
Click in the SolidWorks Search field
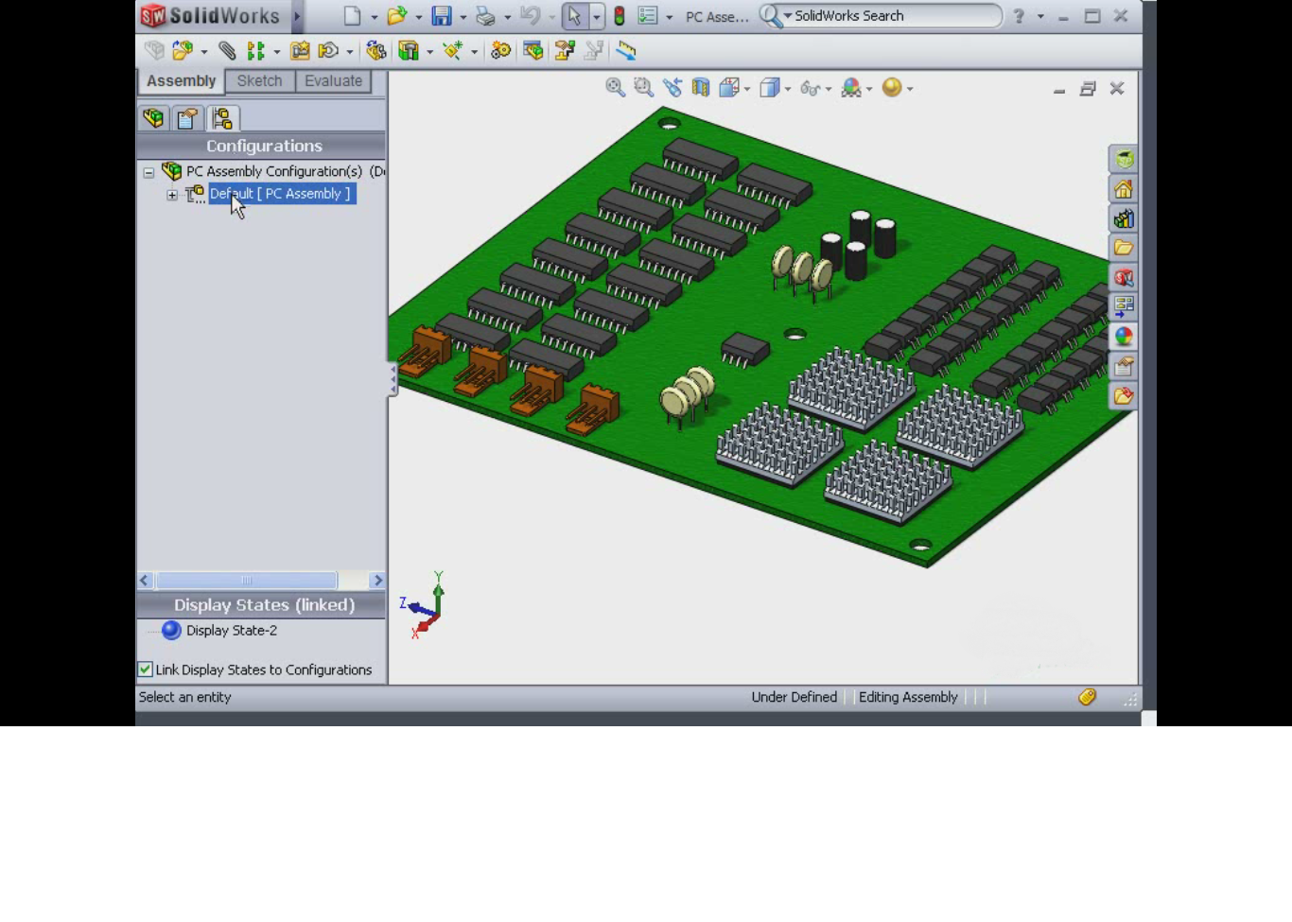click(889, 16)
